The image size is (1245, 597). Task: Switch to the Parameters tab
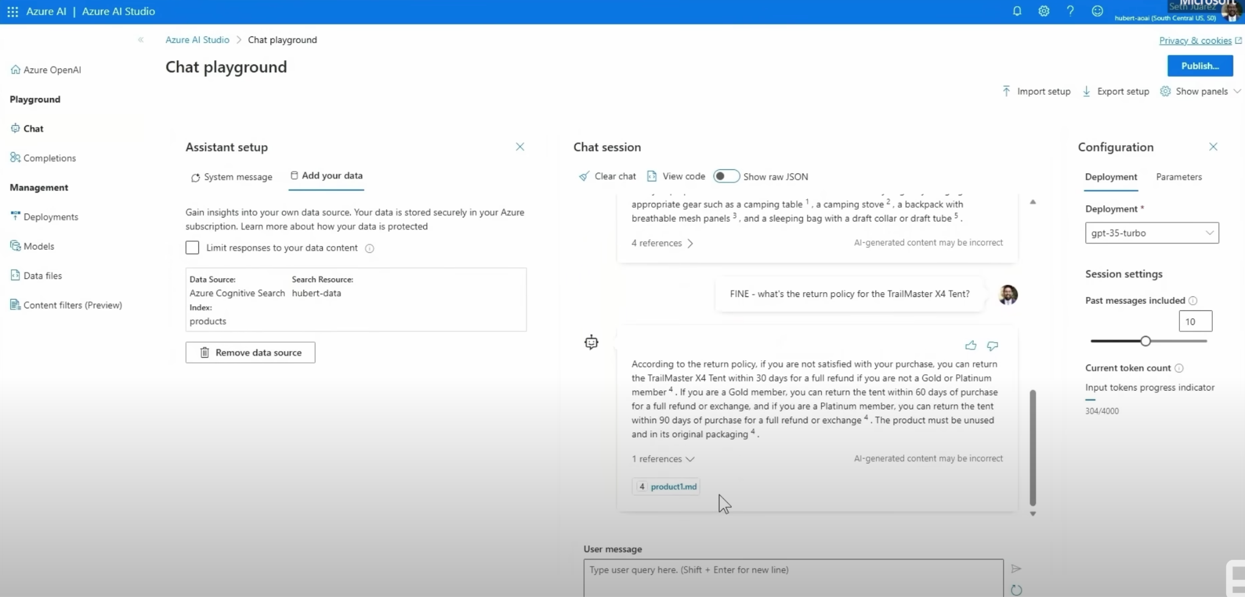pyautogui.click(x=1179, y=177)
